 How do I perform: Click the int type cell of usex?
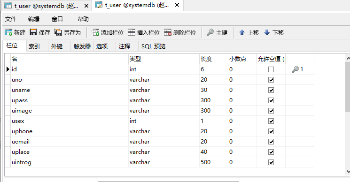coord(164,121)
